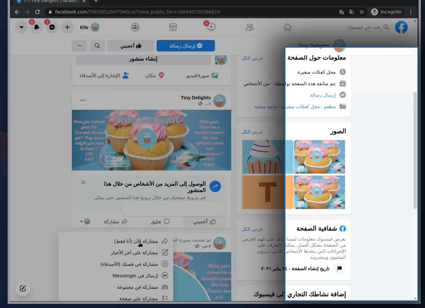The height and width of the screenshot is (308, 425).
Task: Click the Facebook logo icon
Action: coord(401,27)
